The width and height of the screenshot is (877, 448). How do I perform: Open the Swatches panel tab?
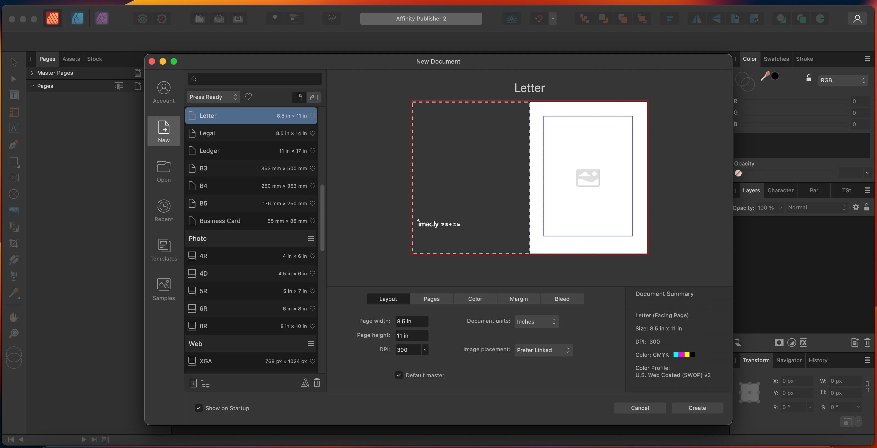coord(776,59)
